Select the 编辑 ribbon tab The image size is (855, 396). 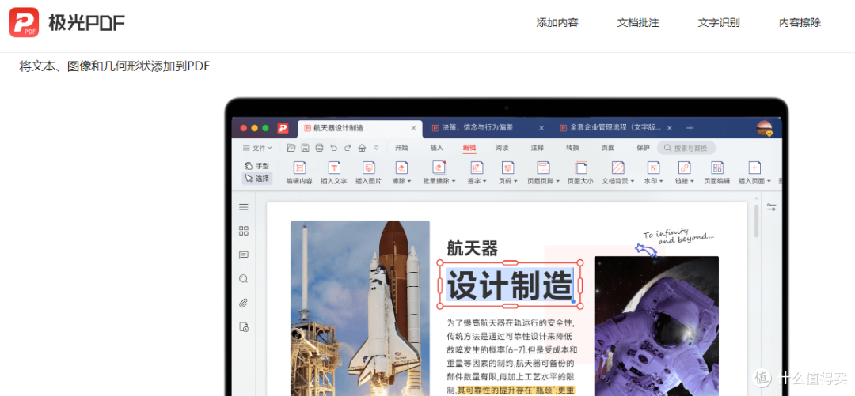pos(469,148)
